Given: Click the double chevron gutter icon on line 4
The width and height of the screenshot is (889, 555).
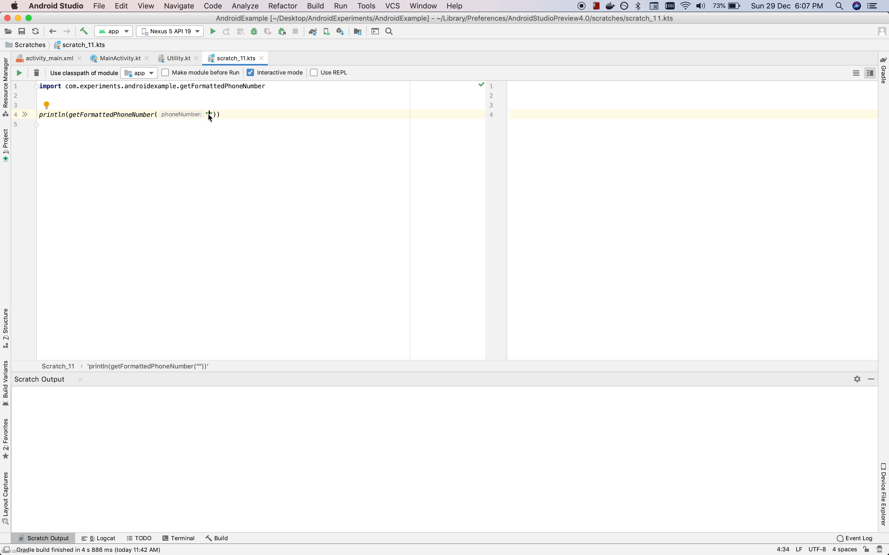Looking at the screenshot, I should (x=25, y=114).
